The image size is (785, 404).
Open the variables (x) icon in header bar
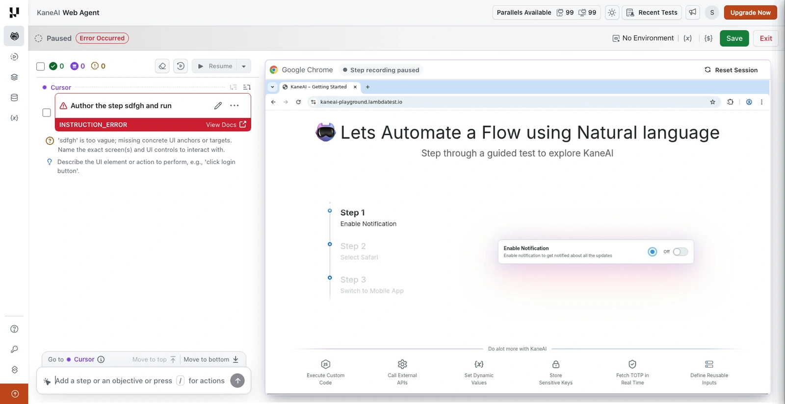point(688,38)
